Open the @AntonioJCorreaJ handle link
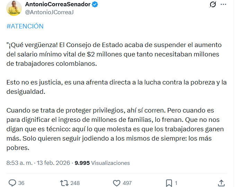Screen dimensions: 235x187 point(50,12)
